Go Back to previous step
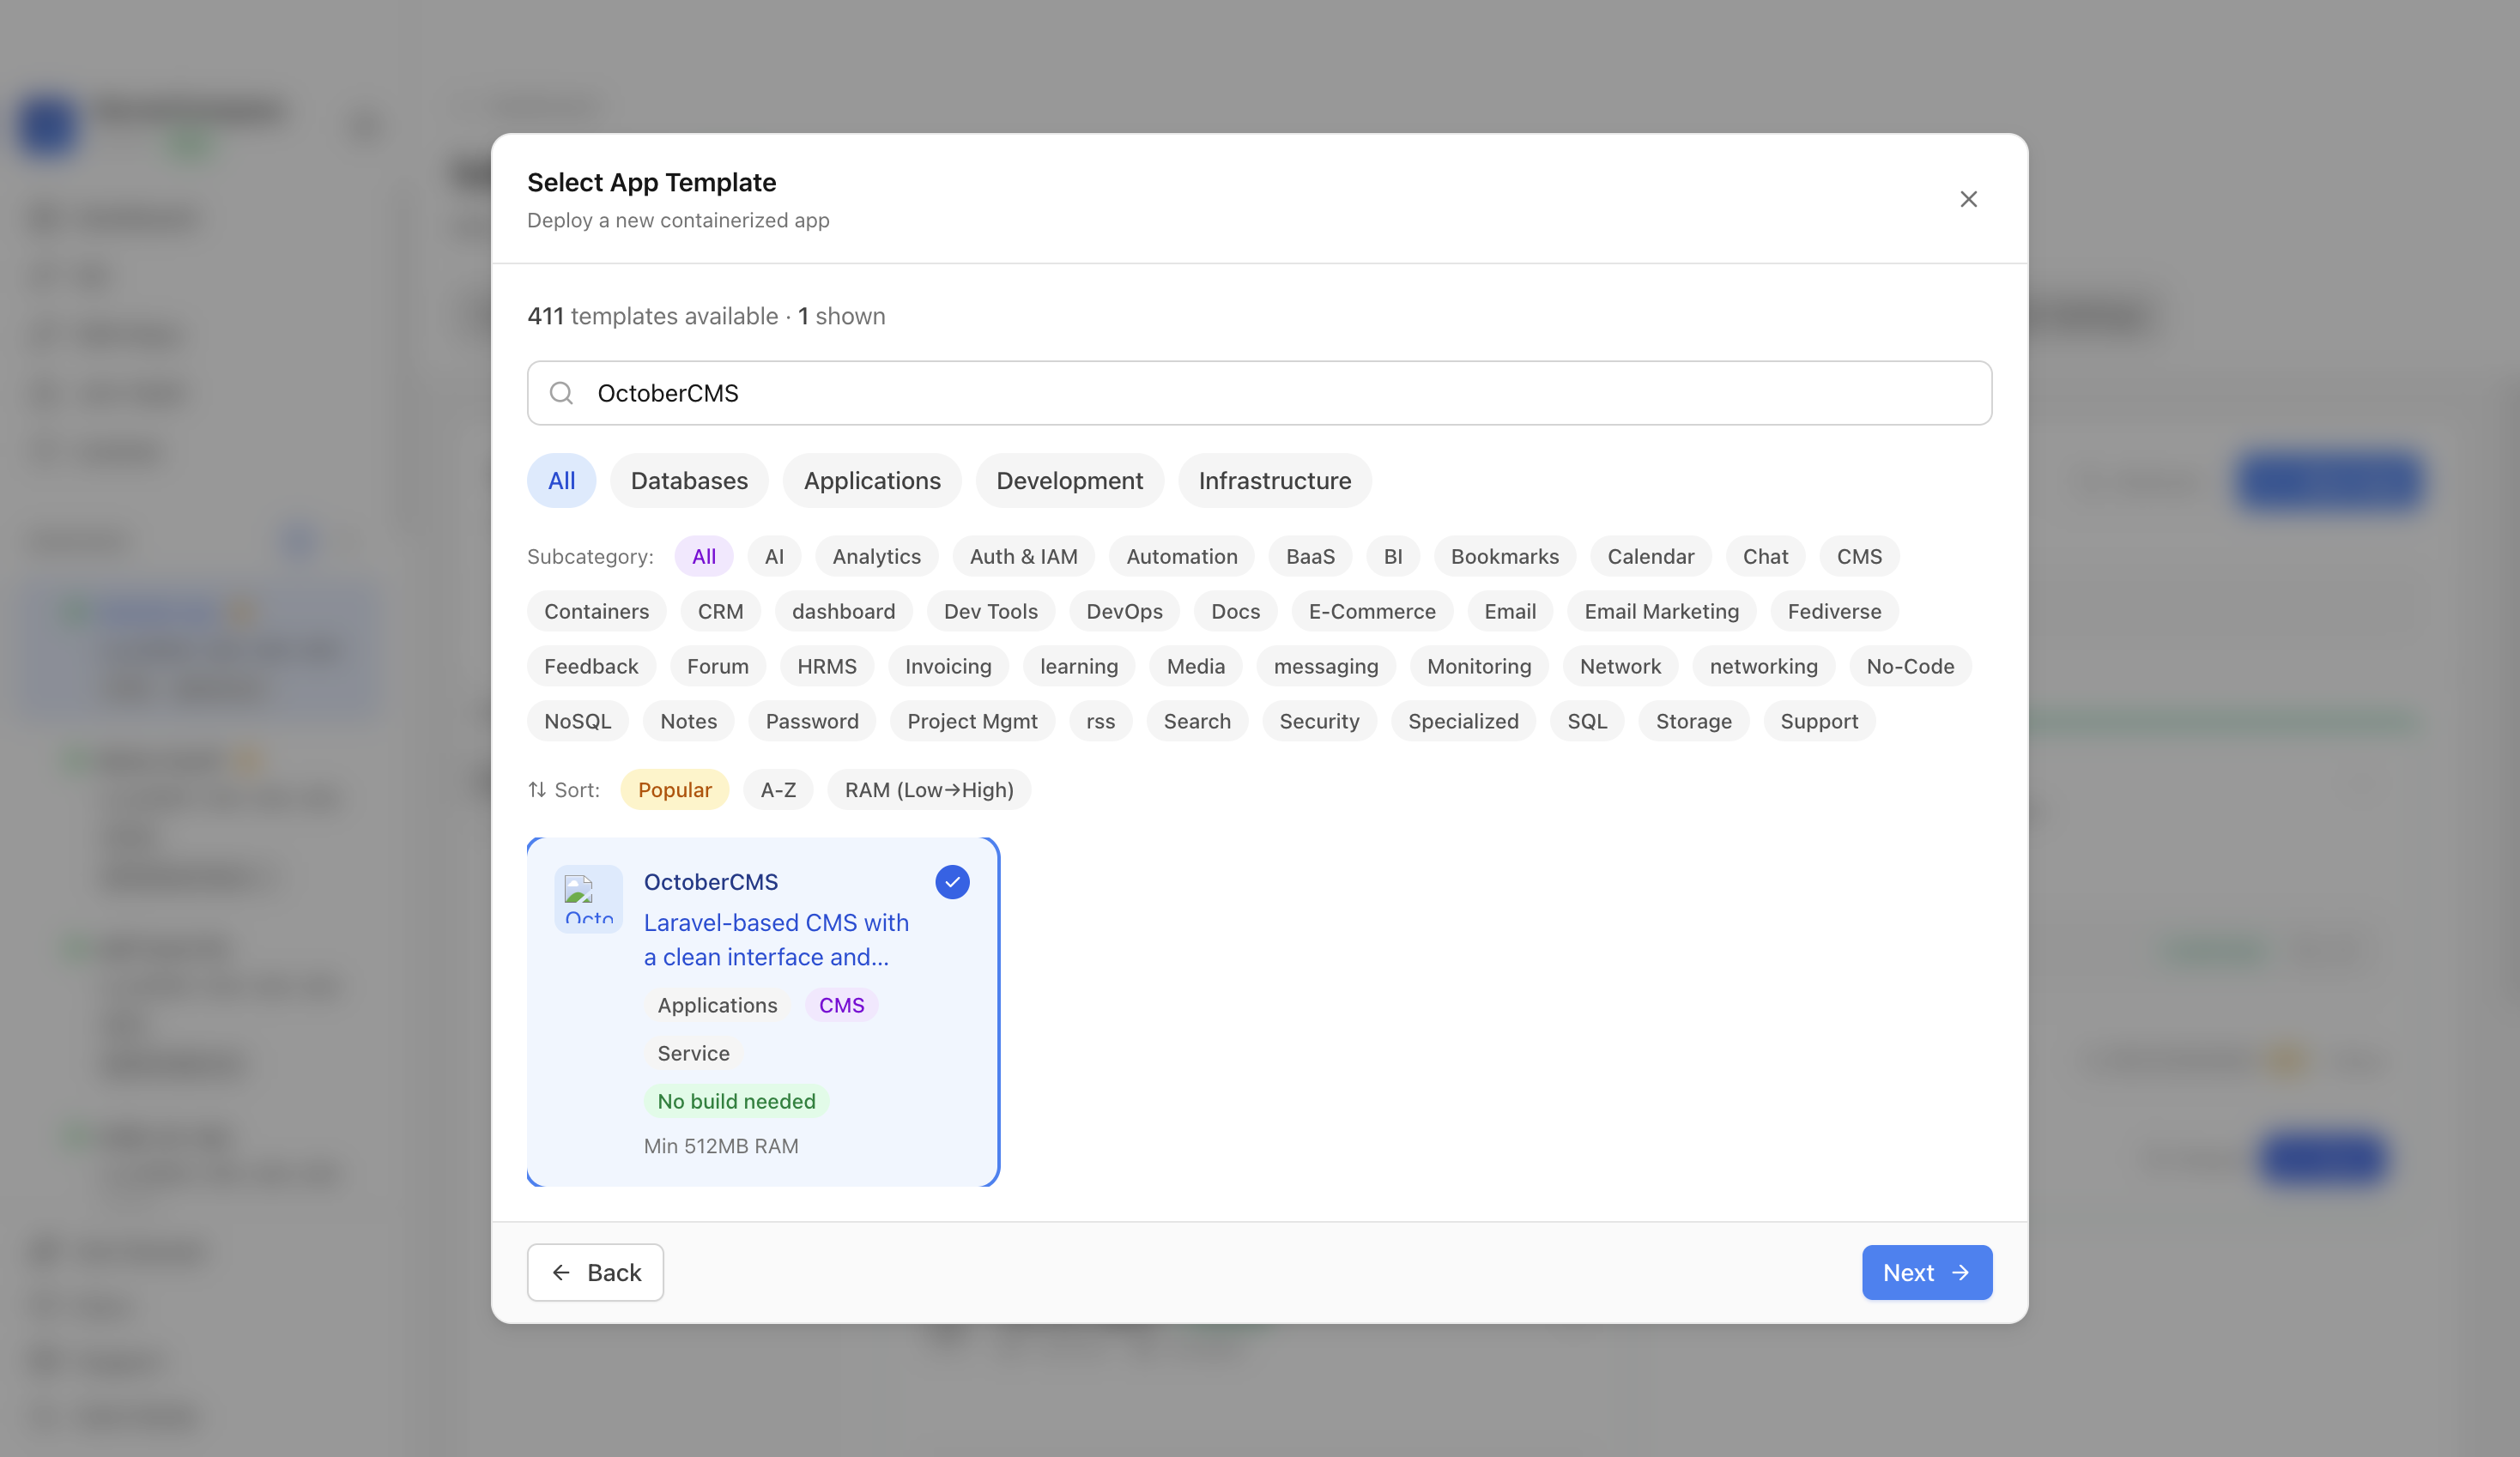This screenshot has height=1457, width=2520. tap(595, 1272)
